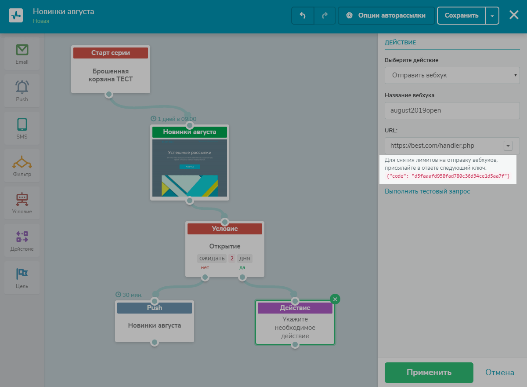Click Выполнить тестовый запрос link
This screenshot has height=387, width=527.
click(x=427, y=191)
